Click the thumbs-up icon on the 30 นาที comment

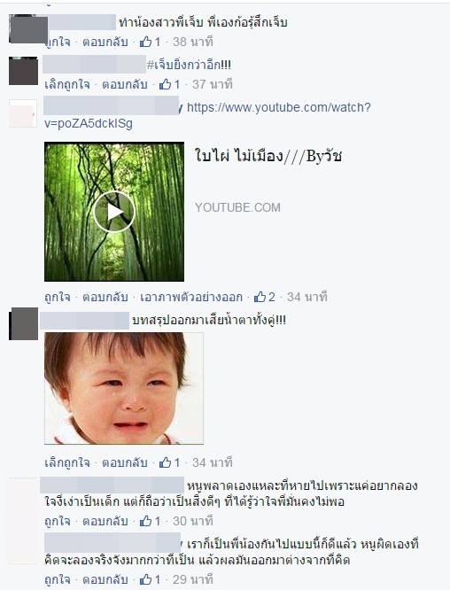tap(145, 521)
